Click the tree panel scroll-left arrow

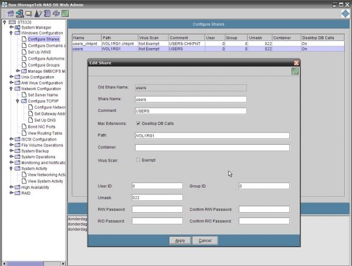coord(4,264)
